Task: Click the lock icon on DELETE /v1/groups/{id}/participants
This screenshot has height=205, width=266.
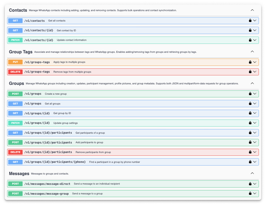Action: point(250,152)
